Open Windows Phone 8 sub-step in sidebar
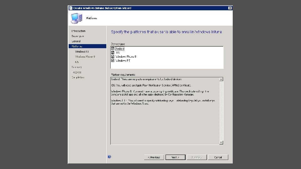Image resolution: width=301 pixels, height=169 pixels. pyautogui.click(x=85, y=57)
